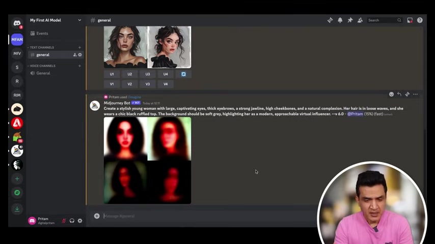Toggle headphone deafen in user panel
Image resolution: width=435 pixels, height=244 pixels.
pyautogui.click(x=72, y=221)
